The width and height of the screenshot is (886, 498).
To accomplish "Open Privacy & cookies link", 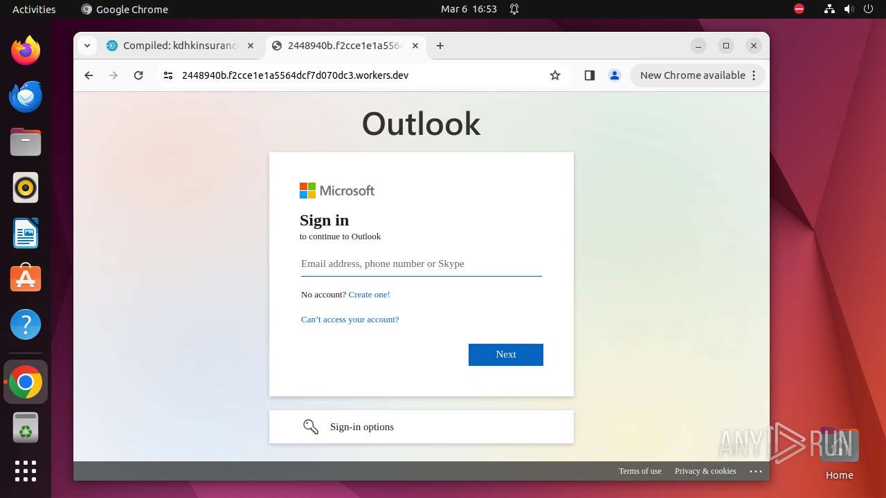I will point(705,471).
